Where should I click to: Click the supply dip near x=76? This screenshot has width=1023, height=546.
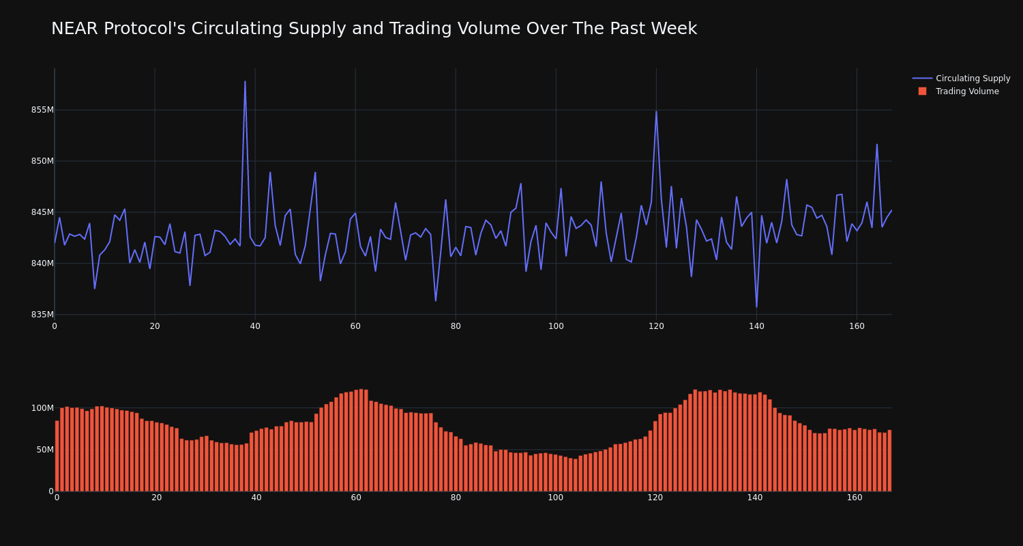436,300
